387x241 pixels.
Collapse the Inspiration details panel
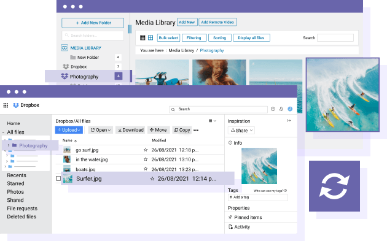289,120
